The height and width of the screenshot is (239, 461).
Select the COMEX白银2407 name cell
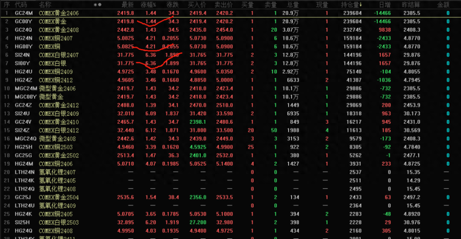pyautogui.click(x=59, y=55)
